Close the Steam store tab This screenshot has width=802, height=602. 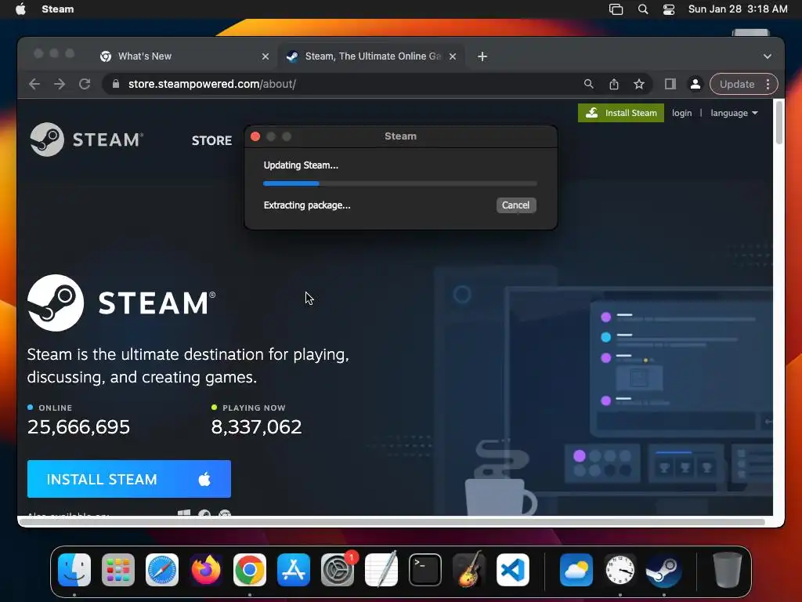(x=453, y=56)
